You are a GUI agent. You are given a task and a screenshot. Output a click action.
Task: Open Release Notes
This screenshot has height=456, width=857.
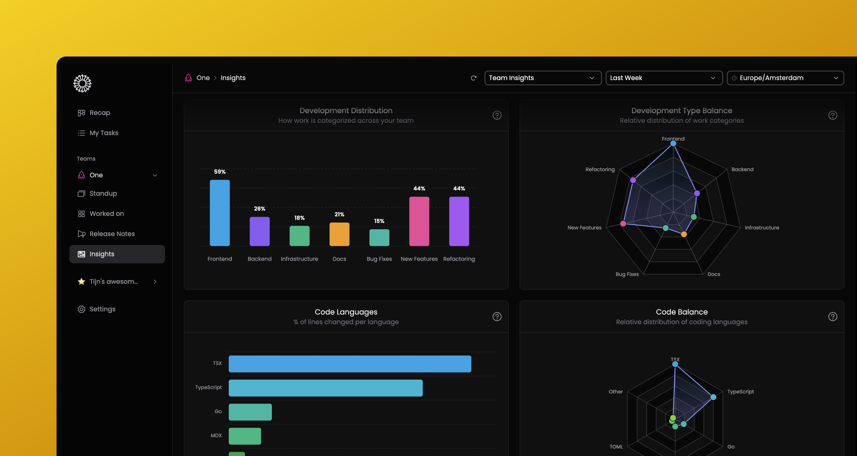click(112, 234)
